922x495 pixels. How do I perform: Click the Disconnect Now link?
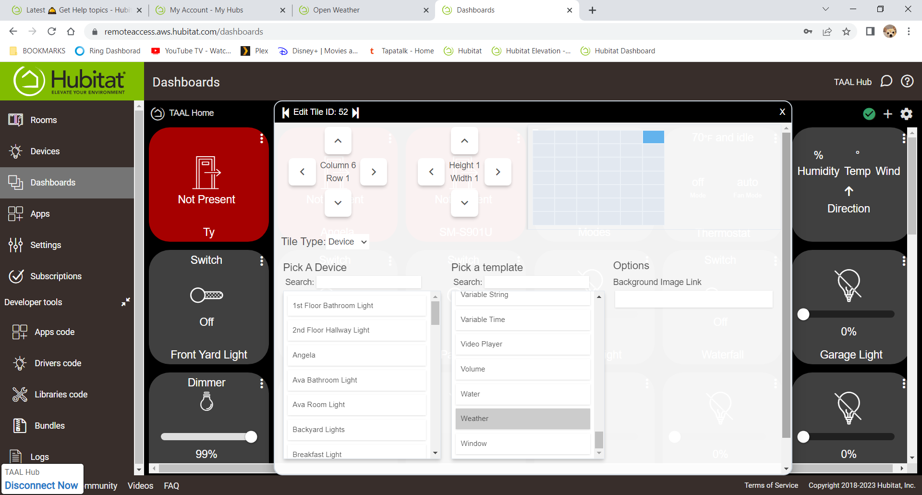(x=41, y=485)
